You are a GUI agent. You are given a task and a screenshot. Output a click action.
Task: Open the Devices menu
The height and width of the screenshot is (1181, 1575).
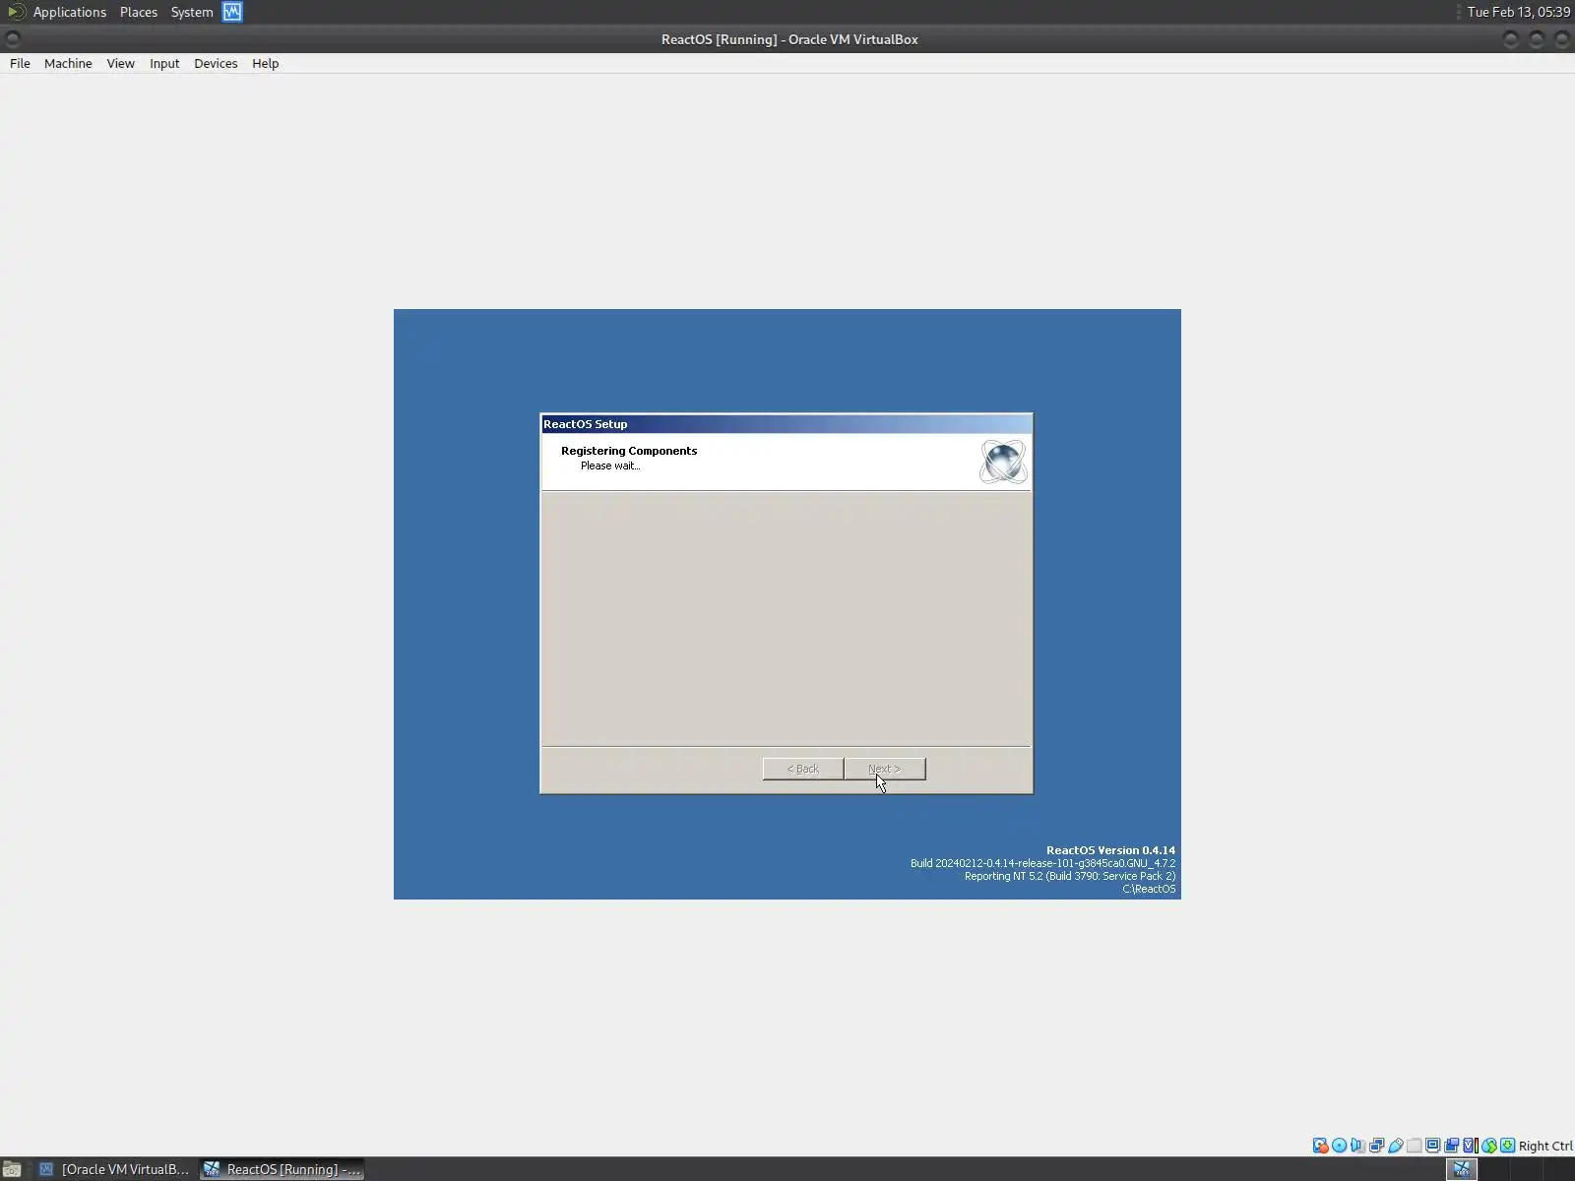click(x=216, y=63)
